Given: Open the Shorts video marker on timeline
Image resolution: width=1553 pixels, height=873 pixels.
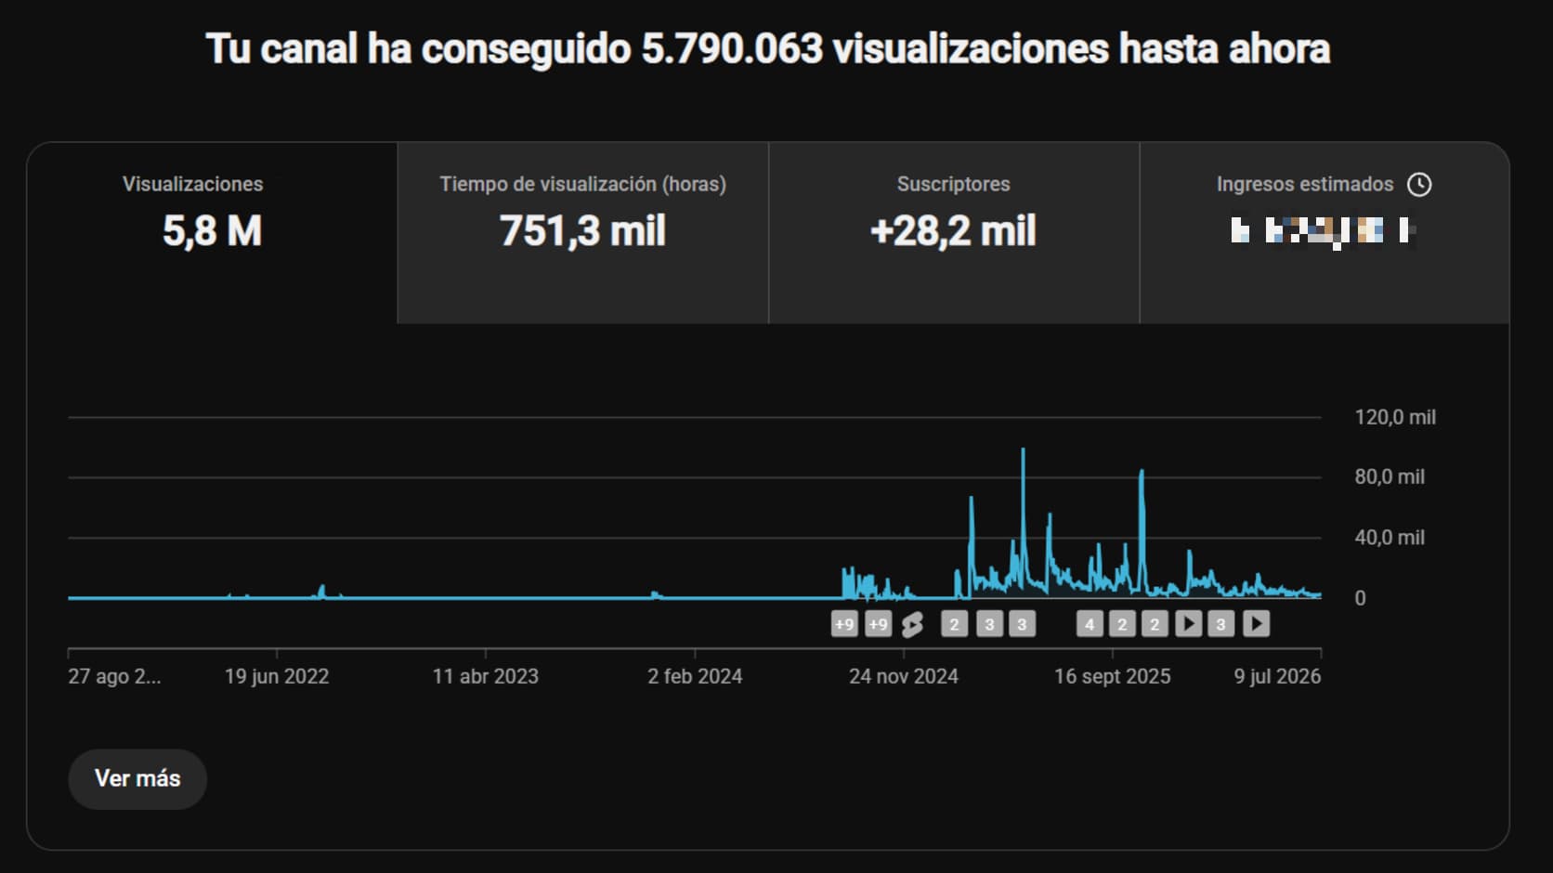Looking at the screenshot, I should pyautogui.click(x=912, y=624).
